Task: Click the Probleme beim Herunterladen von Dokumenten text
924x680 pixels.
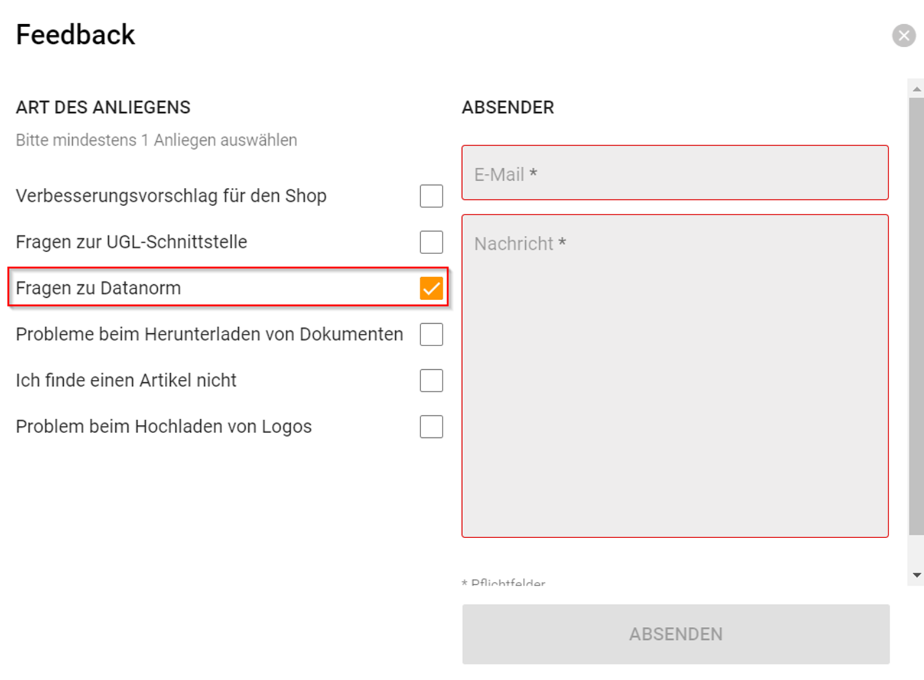Action: click(x=209, y=334)
